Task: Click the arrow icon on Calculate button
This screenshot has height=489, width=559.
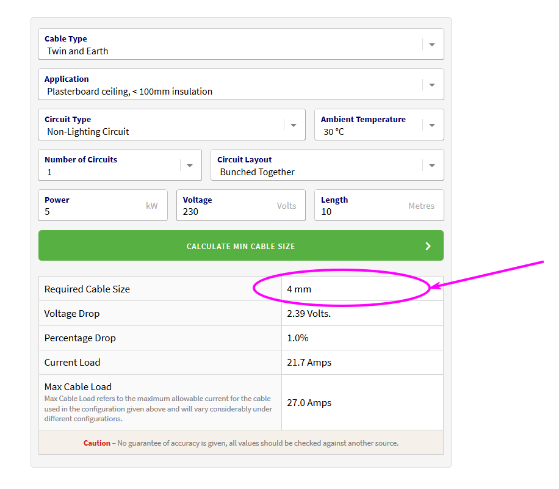Action: 428,246
